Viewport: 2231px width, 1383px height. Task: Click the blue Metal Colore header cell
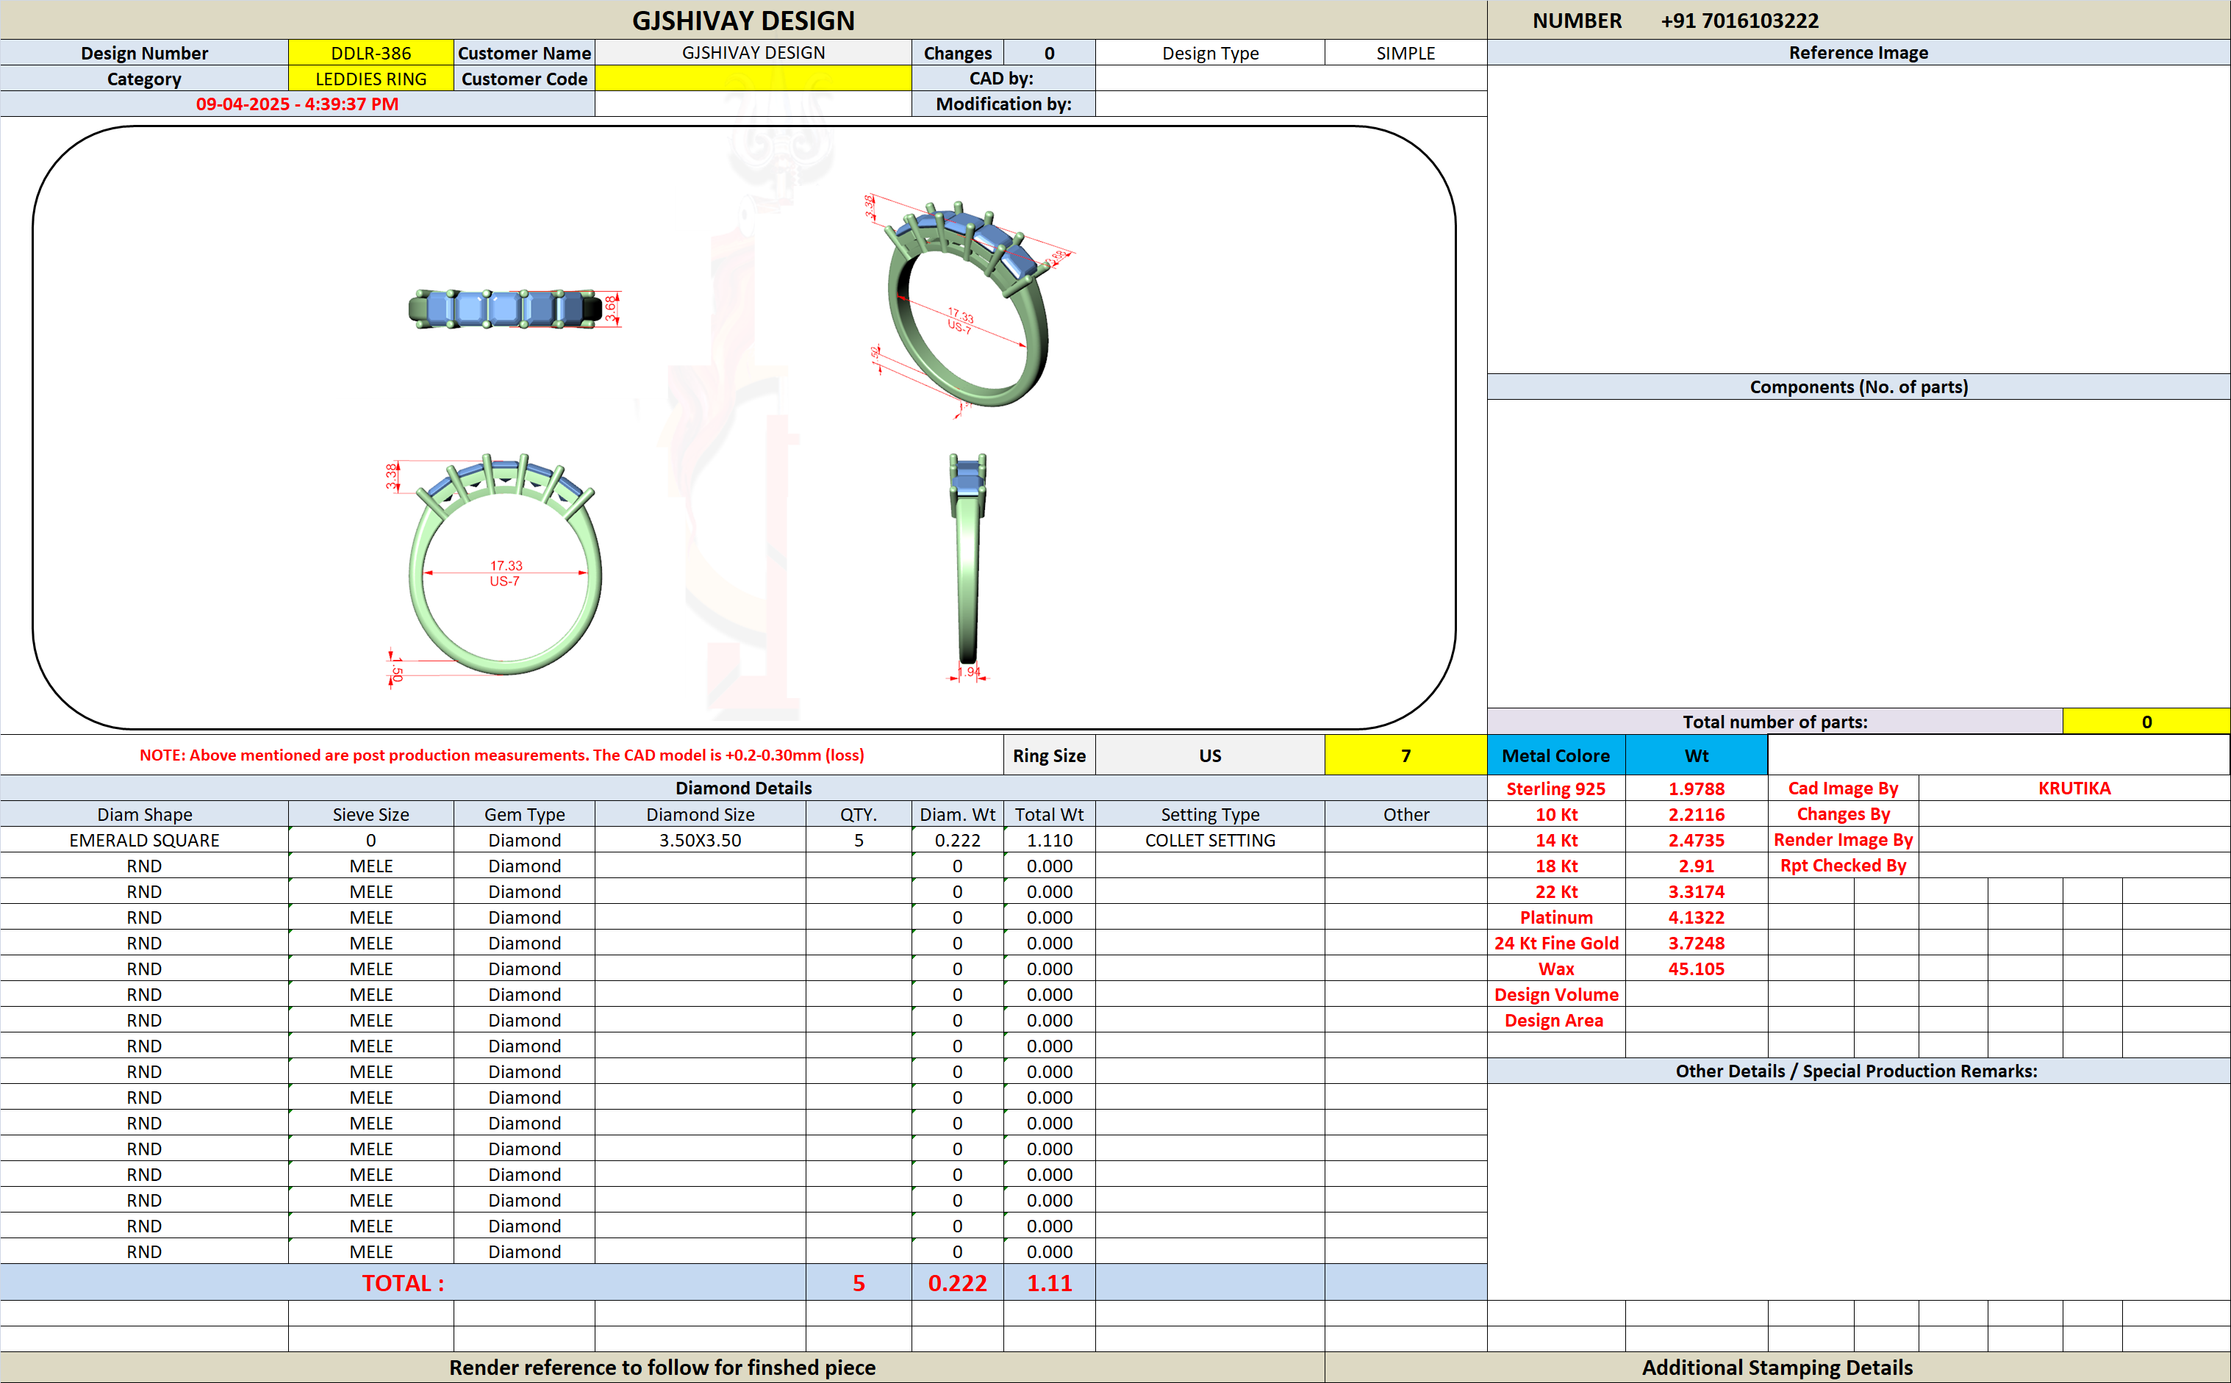coord(1556,755)
